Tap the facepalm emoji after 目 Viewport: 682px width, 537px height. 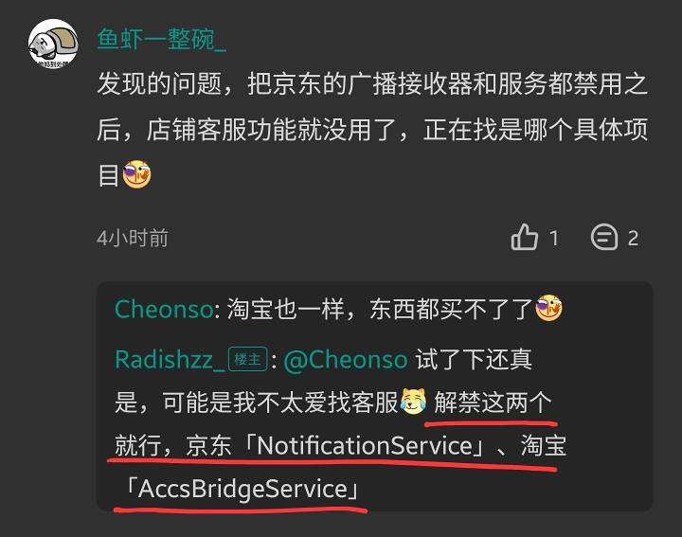point(136,174)
